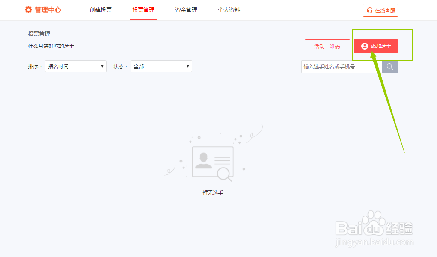The width and height of the screenshot is (437, 257).
Task: Click the 什么月饼好吃的选手 text
Action: pyautogui.click(x=51, y=46)
